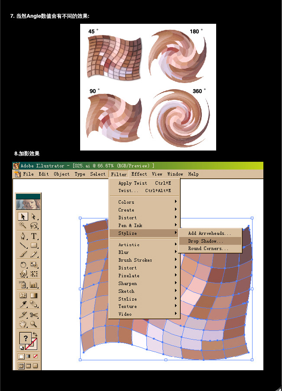This screenshot has width=282, height=391.
Task: Select the Rectangle tool
Action: (x=33, y=245)
